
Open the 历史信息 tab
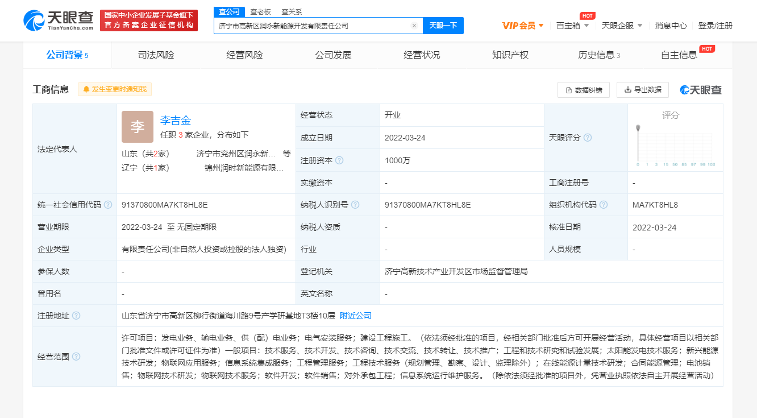click(x=599, y=55)
